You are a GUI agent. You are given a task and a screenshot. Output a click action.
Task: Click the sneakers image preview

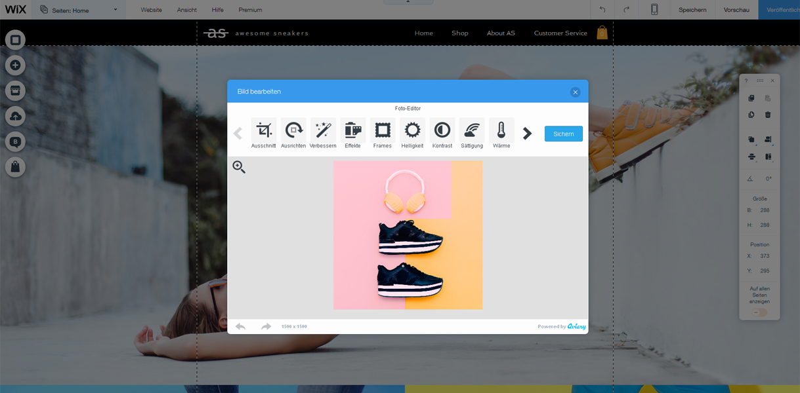click(x=408, y=235)
